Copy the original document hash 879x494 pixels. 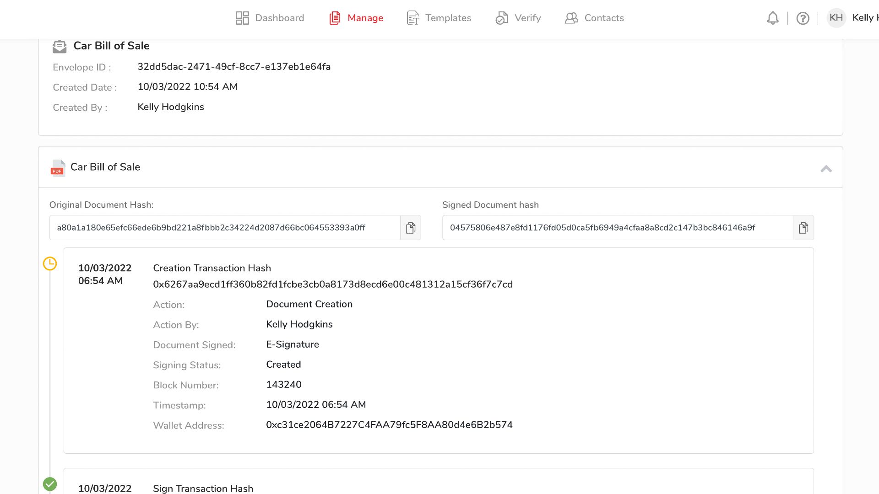point(411,228)
